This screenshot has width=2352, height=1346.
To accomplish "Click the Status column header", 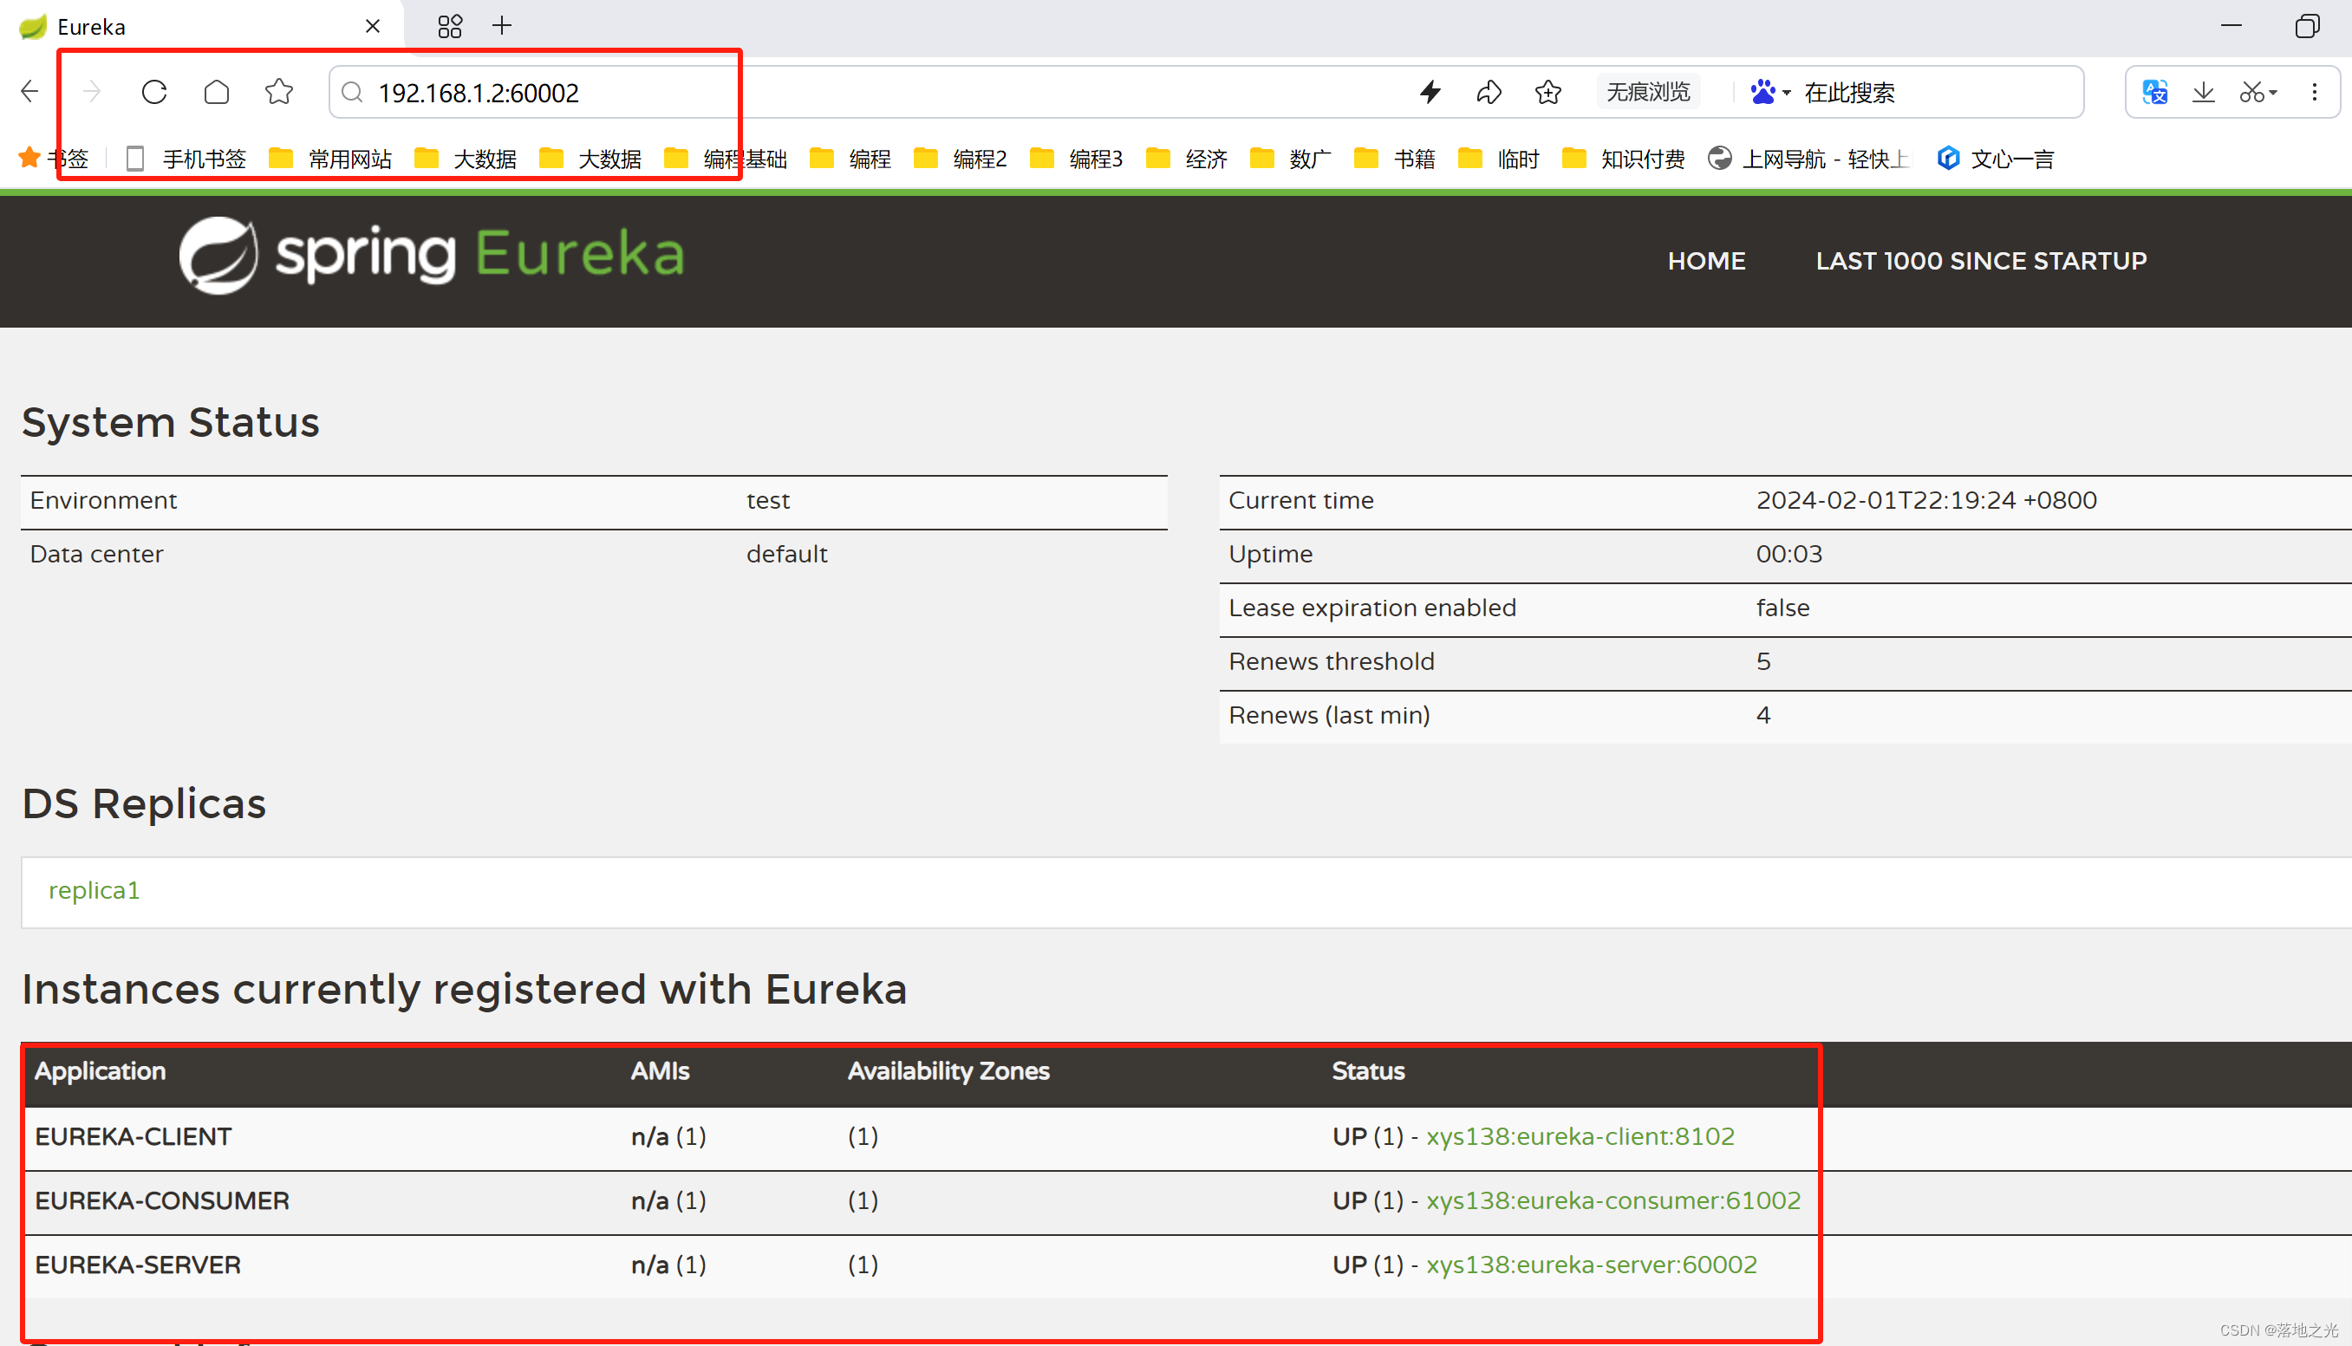I will (x=1367, y=1070).
